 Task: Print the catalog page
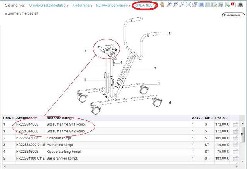click(x=240, y=5)
